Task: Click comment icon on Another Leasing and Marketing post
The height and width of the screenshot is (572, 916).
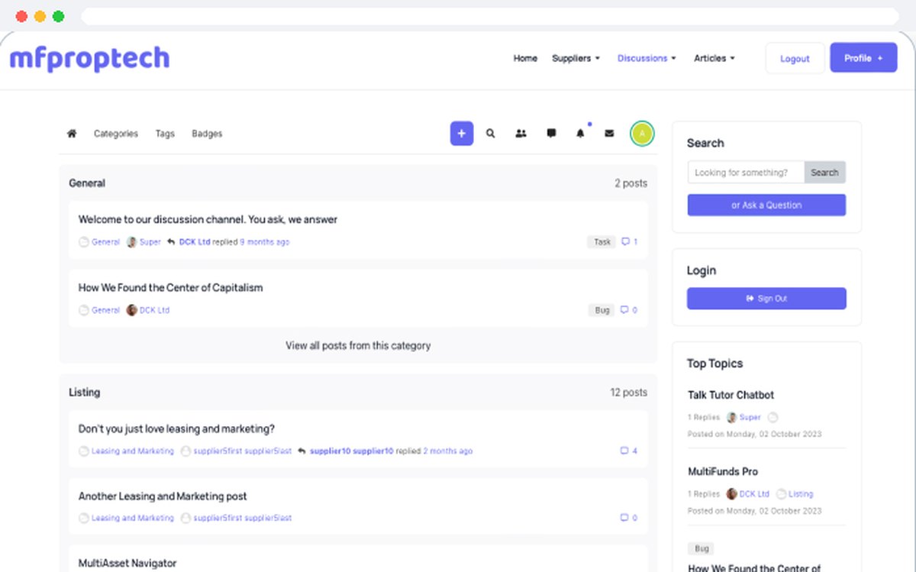Action: pyautogui.click(x=624, y=518)
